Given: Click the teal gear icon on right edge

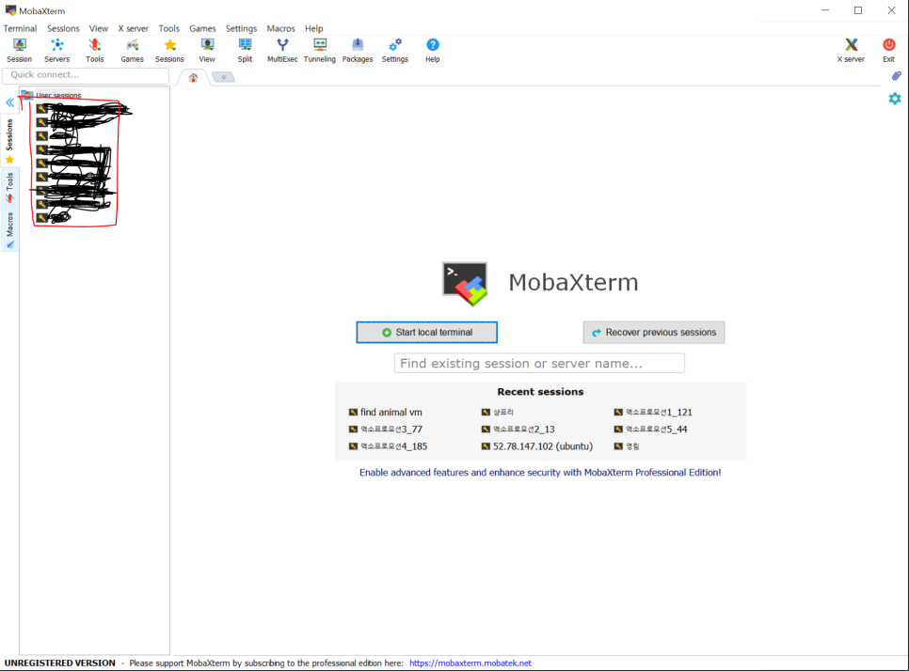Looking at the screenshot, I should 895,99.
